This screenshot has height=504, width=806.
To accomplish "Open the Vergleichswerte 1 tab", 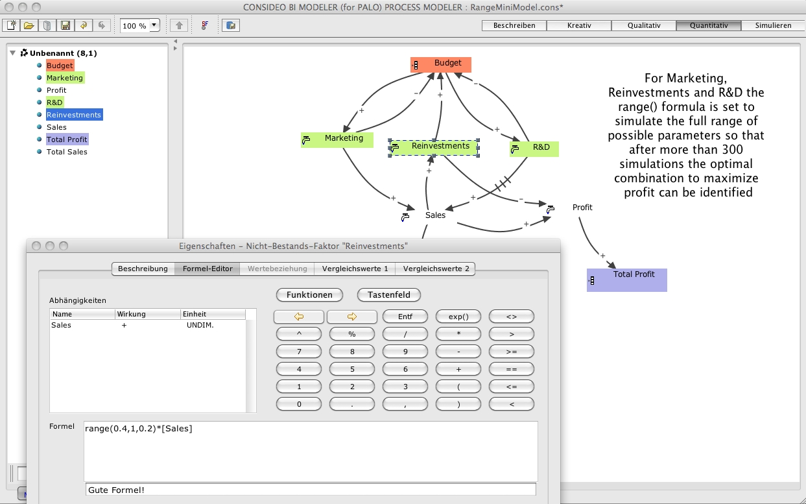I will pyautogui.click(x=355, y=269).
